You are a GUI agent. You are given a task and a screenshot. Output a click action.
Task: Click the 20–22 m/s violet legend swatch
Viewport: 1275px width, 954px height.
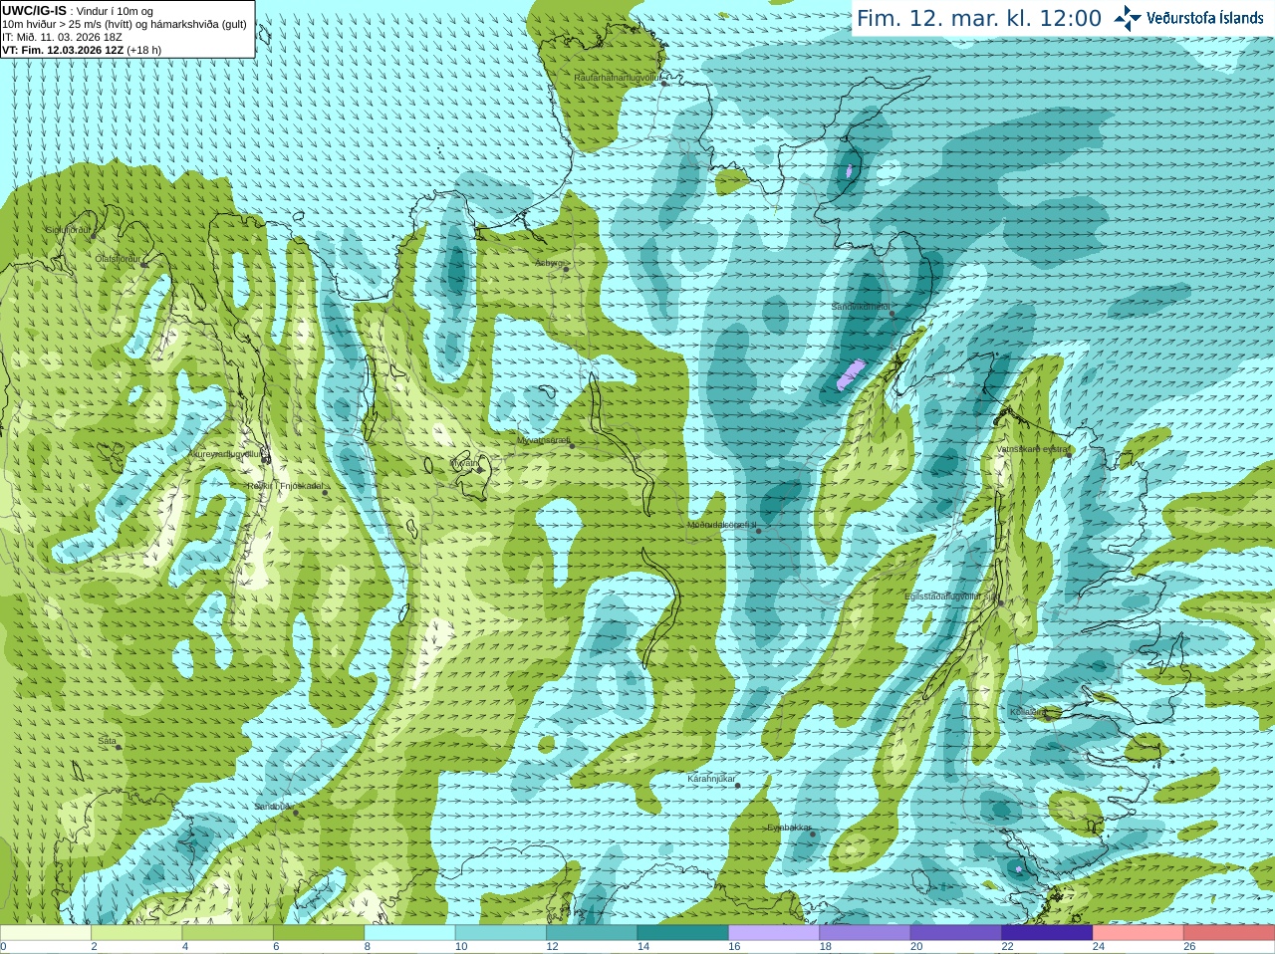point(956,933)
